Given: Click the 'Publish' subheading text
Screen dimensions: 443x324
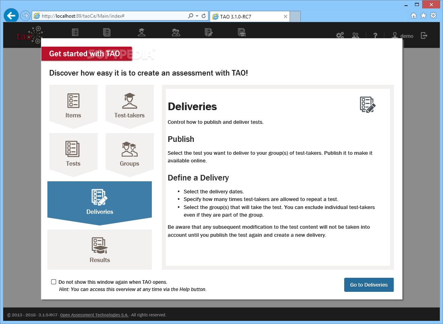Looking at the screenshot, I should click(x=181, y=139).
